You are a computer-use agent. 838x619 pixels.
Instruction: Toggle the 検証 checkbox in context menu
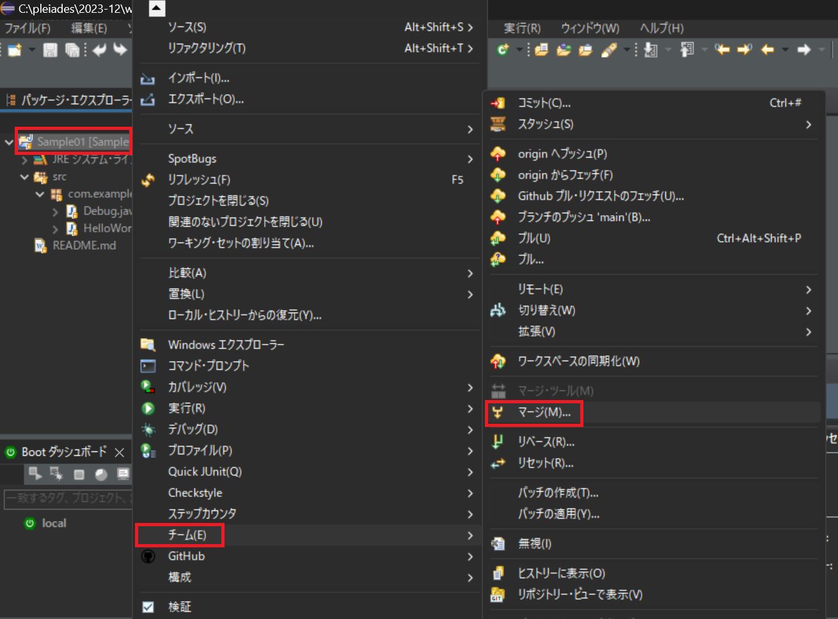pyautogui.click(x=148, y=607)
